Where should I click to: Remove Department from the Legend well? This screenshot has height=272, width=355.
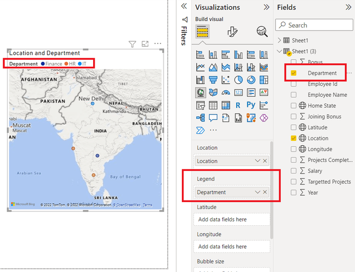pos(265,192)
